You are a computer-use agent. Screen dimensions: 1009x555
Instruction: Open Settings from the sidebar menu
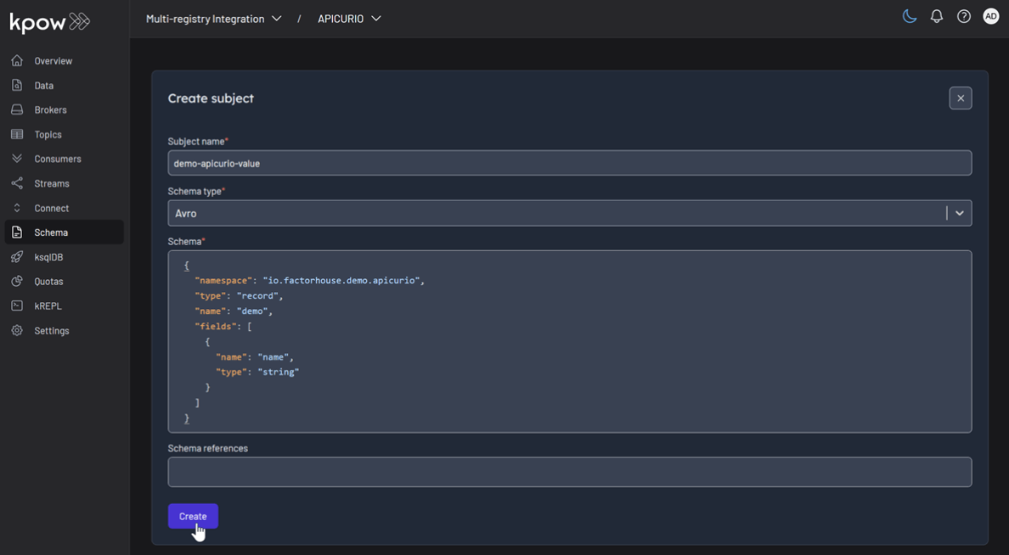coord(16,330)
